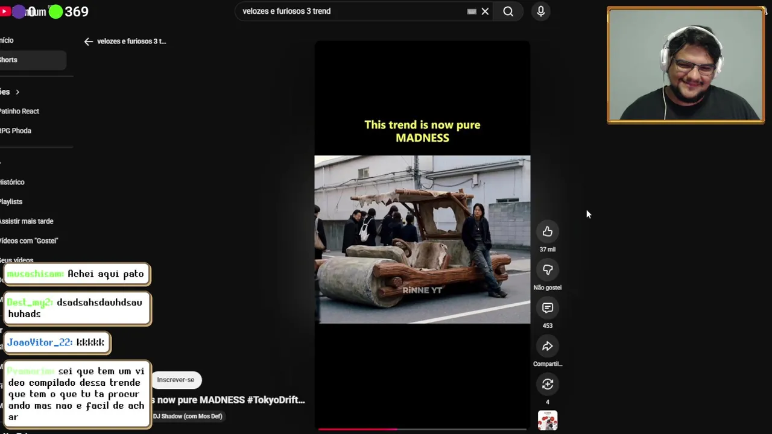Click the Inscrever-se subscribe button
This screenshot has height=434, width=772.
tap(176, 380)
